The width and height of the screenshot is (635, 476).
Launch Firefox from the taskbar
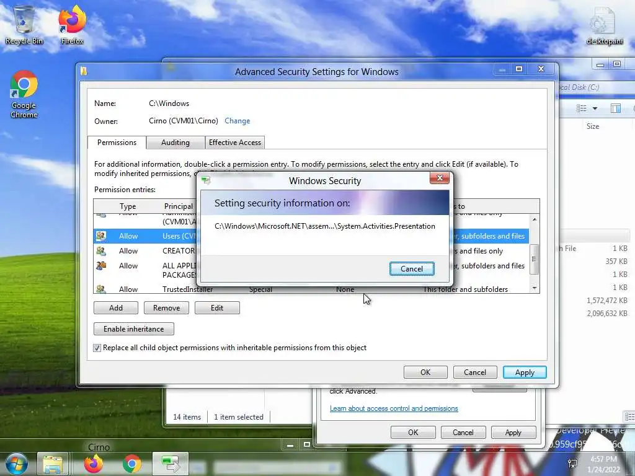pyautogui.click(x=94, y=464)
